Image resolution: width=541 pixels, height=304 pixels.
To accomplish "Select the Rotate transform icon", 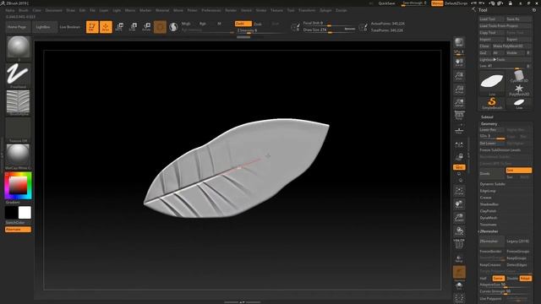I will [146, 27].
